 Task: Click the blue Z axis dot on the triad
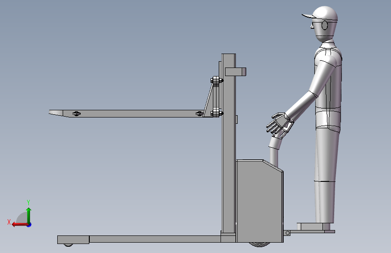(29, 225)
